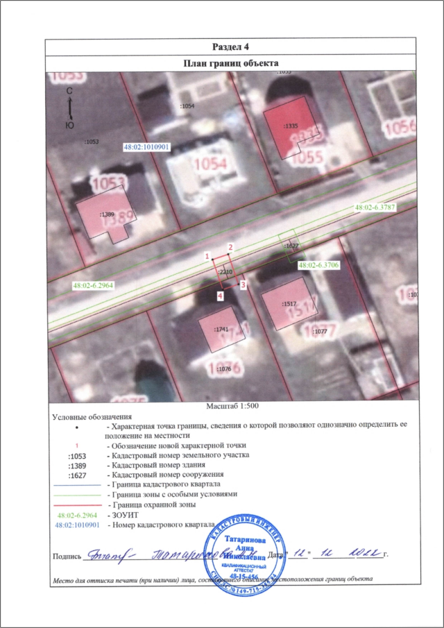
Task: Click the handwritten blue signature
Action: (x=172, y=555)
